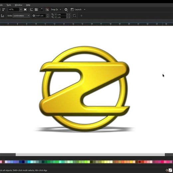The image size is (173, 173).
Task: Toggle the show guidelines icon
Action: pos(41,10)
